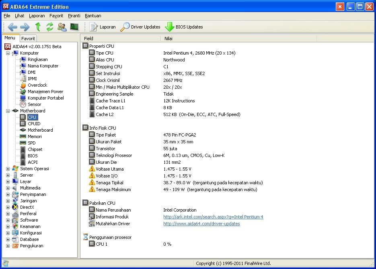The image size is (376, 269).
Task: Open the Laporan menu in menu bar
Action: point(37,16)
